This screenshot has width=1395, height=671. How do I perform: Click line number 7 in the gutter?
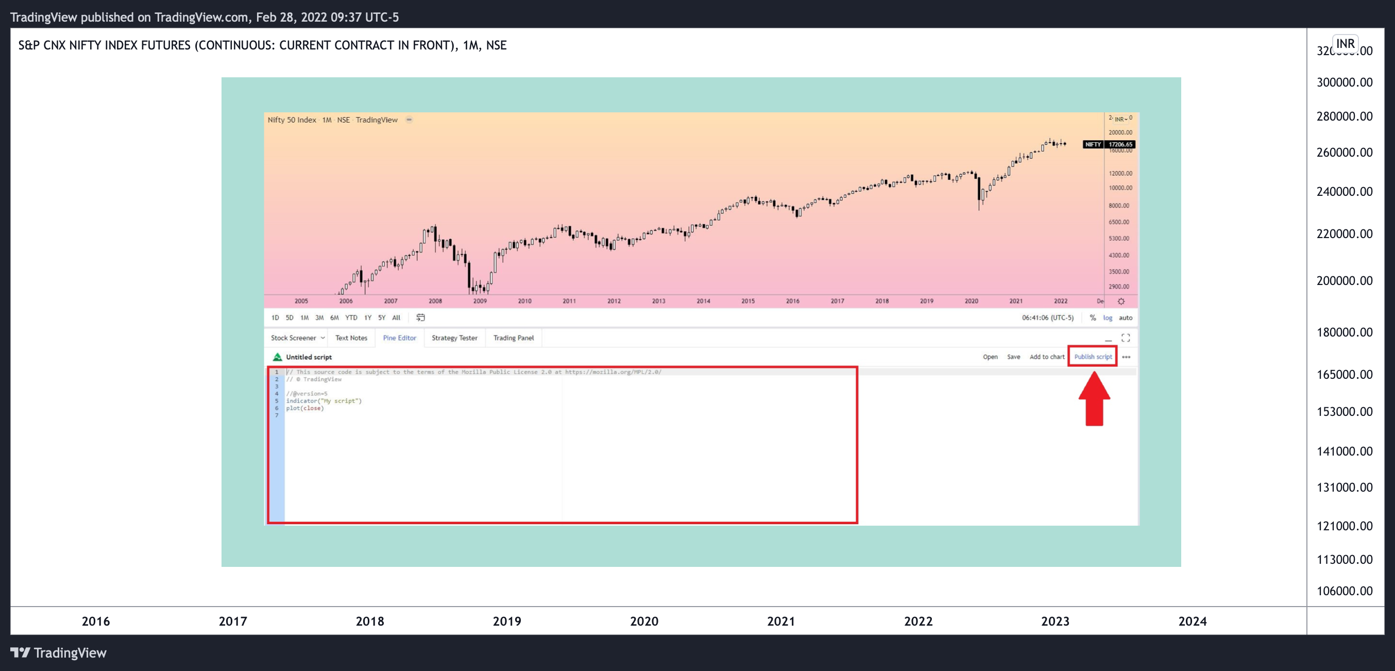tap(277, 415)
